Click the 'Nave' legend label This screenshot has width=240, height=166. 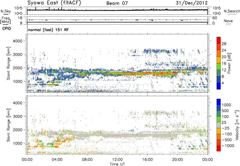pos(228,21)
